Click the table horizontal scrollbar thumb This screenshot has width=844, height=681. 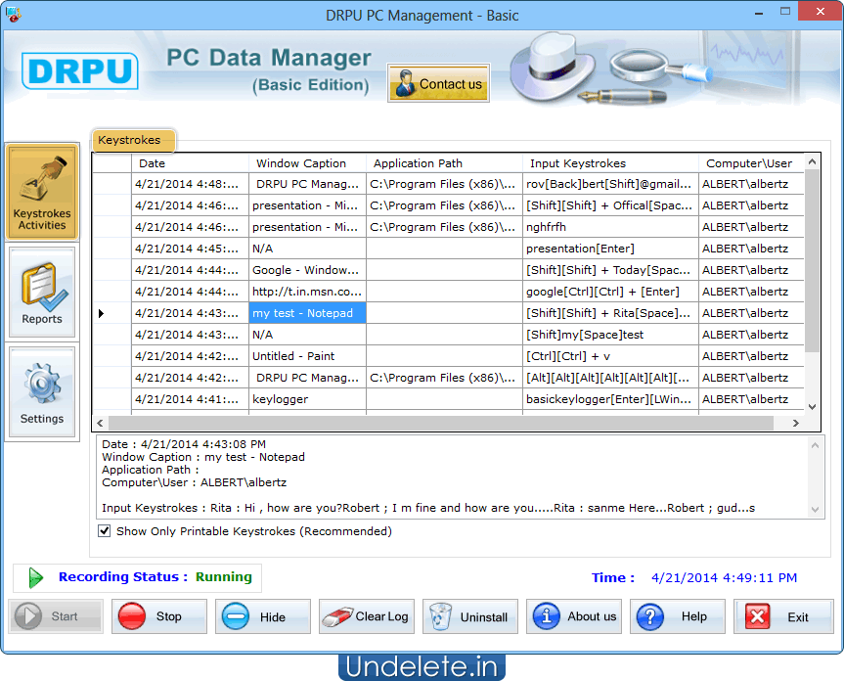[x=441, y=423]
